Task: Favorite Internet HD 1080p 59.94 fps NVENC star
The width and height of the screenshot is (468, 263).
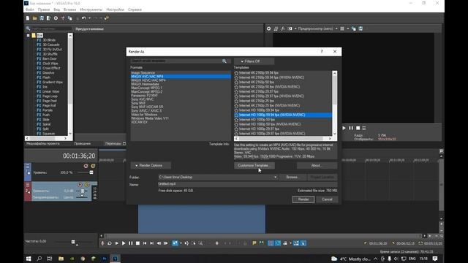Action: pyautogui.click(x=236, y=115)
